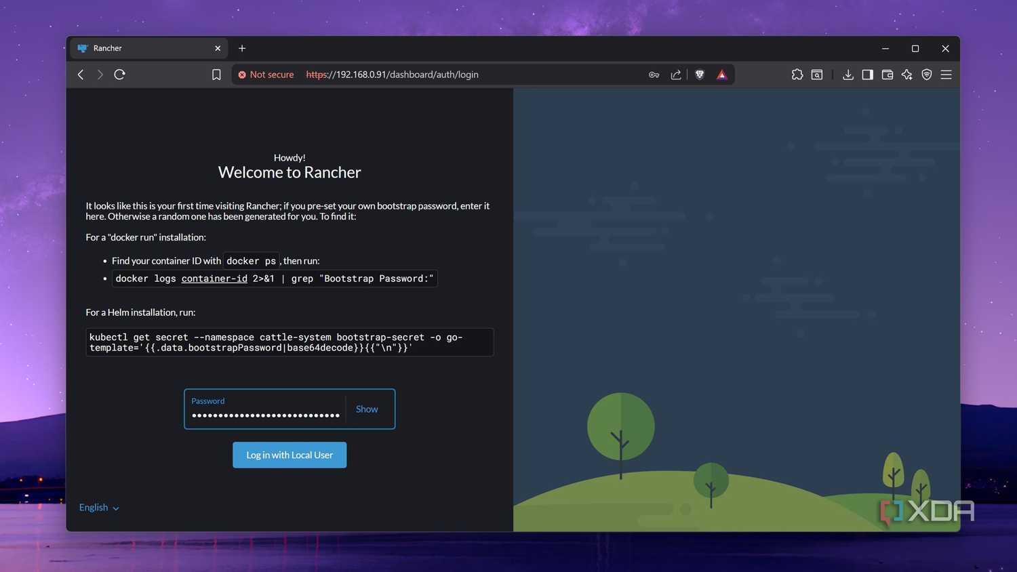
Task: Open the Brave Wallet icon
Action: coord(887,75)
